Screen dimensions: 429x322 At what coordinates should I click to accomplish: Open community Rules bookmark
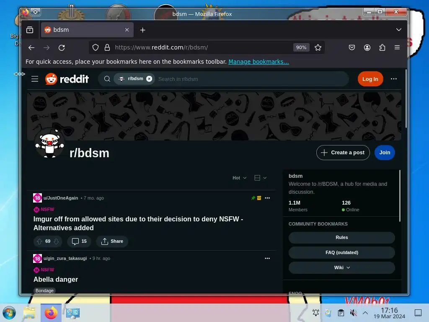[342, 238]
